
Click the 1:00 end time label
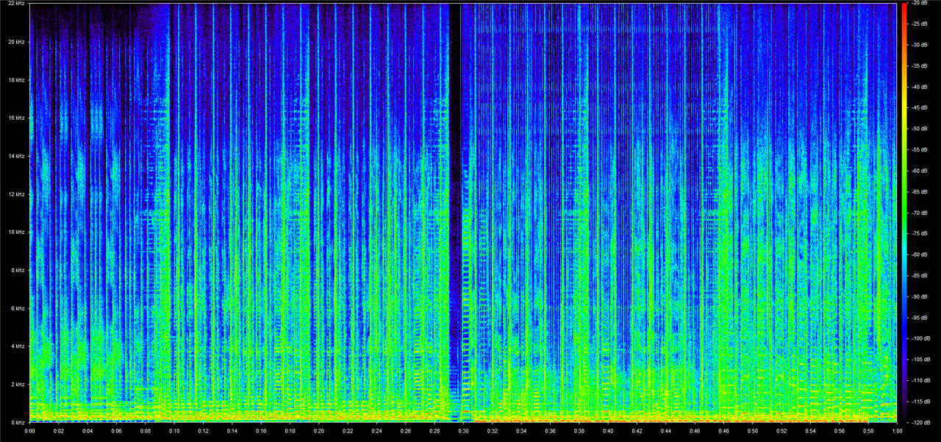(x=896, y=431)
